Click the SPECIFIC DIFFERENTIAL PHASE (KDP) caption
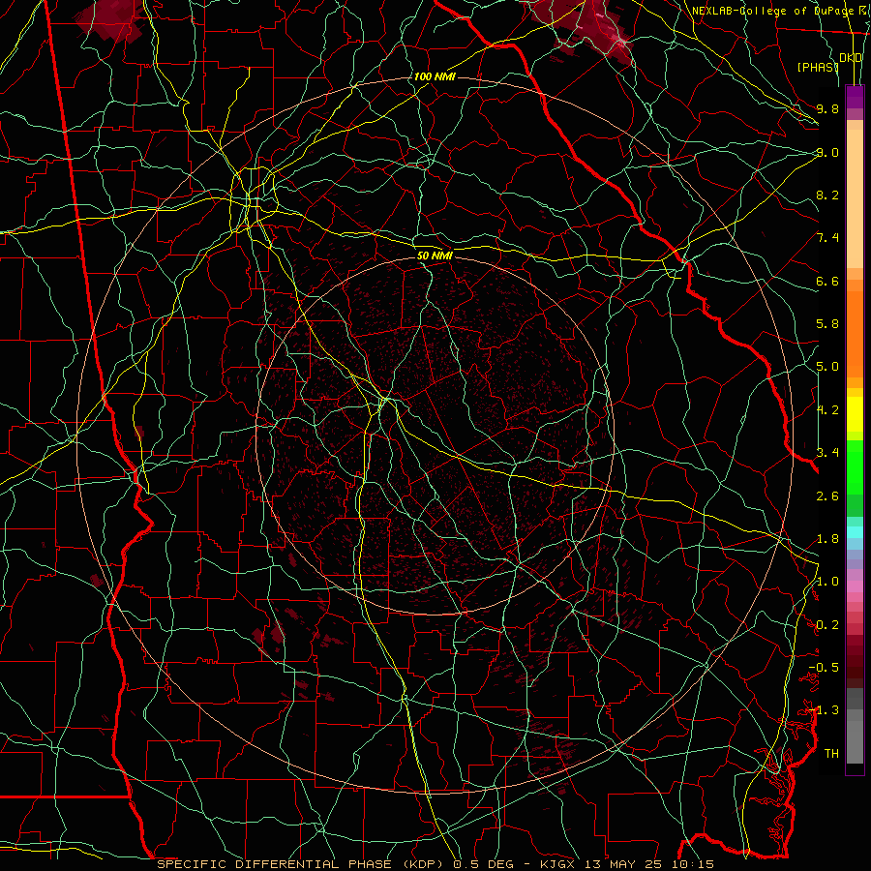 [x=302, y=864]
